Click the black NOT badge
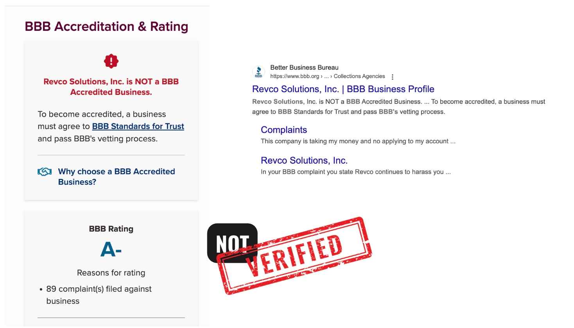Screen dimensions: 574x328 pos(232,243)
